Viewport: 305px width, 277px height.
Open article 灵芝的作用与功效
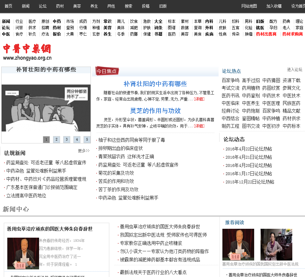(155, 110)
